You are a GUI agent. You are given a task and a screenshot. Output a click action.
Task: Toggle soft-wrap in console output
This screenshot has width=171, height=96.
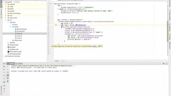(x=8, y=72)
